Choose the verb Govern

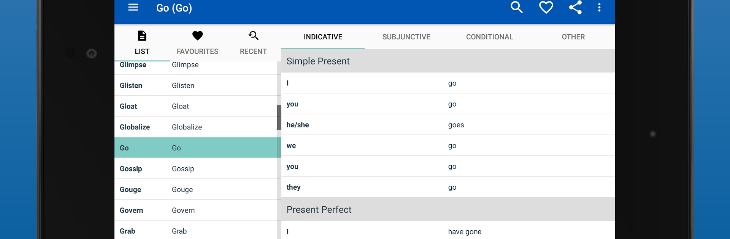(x=196, y=211)
